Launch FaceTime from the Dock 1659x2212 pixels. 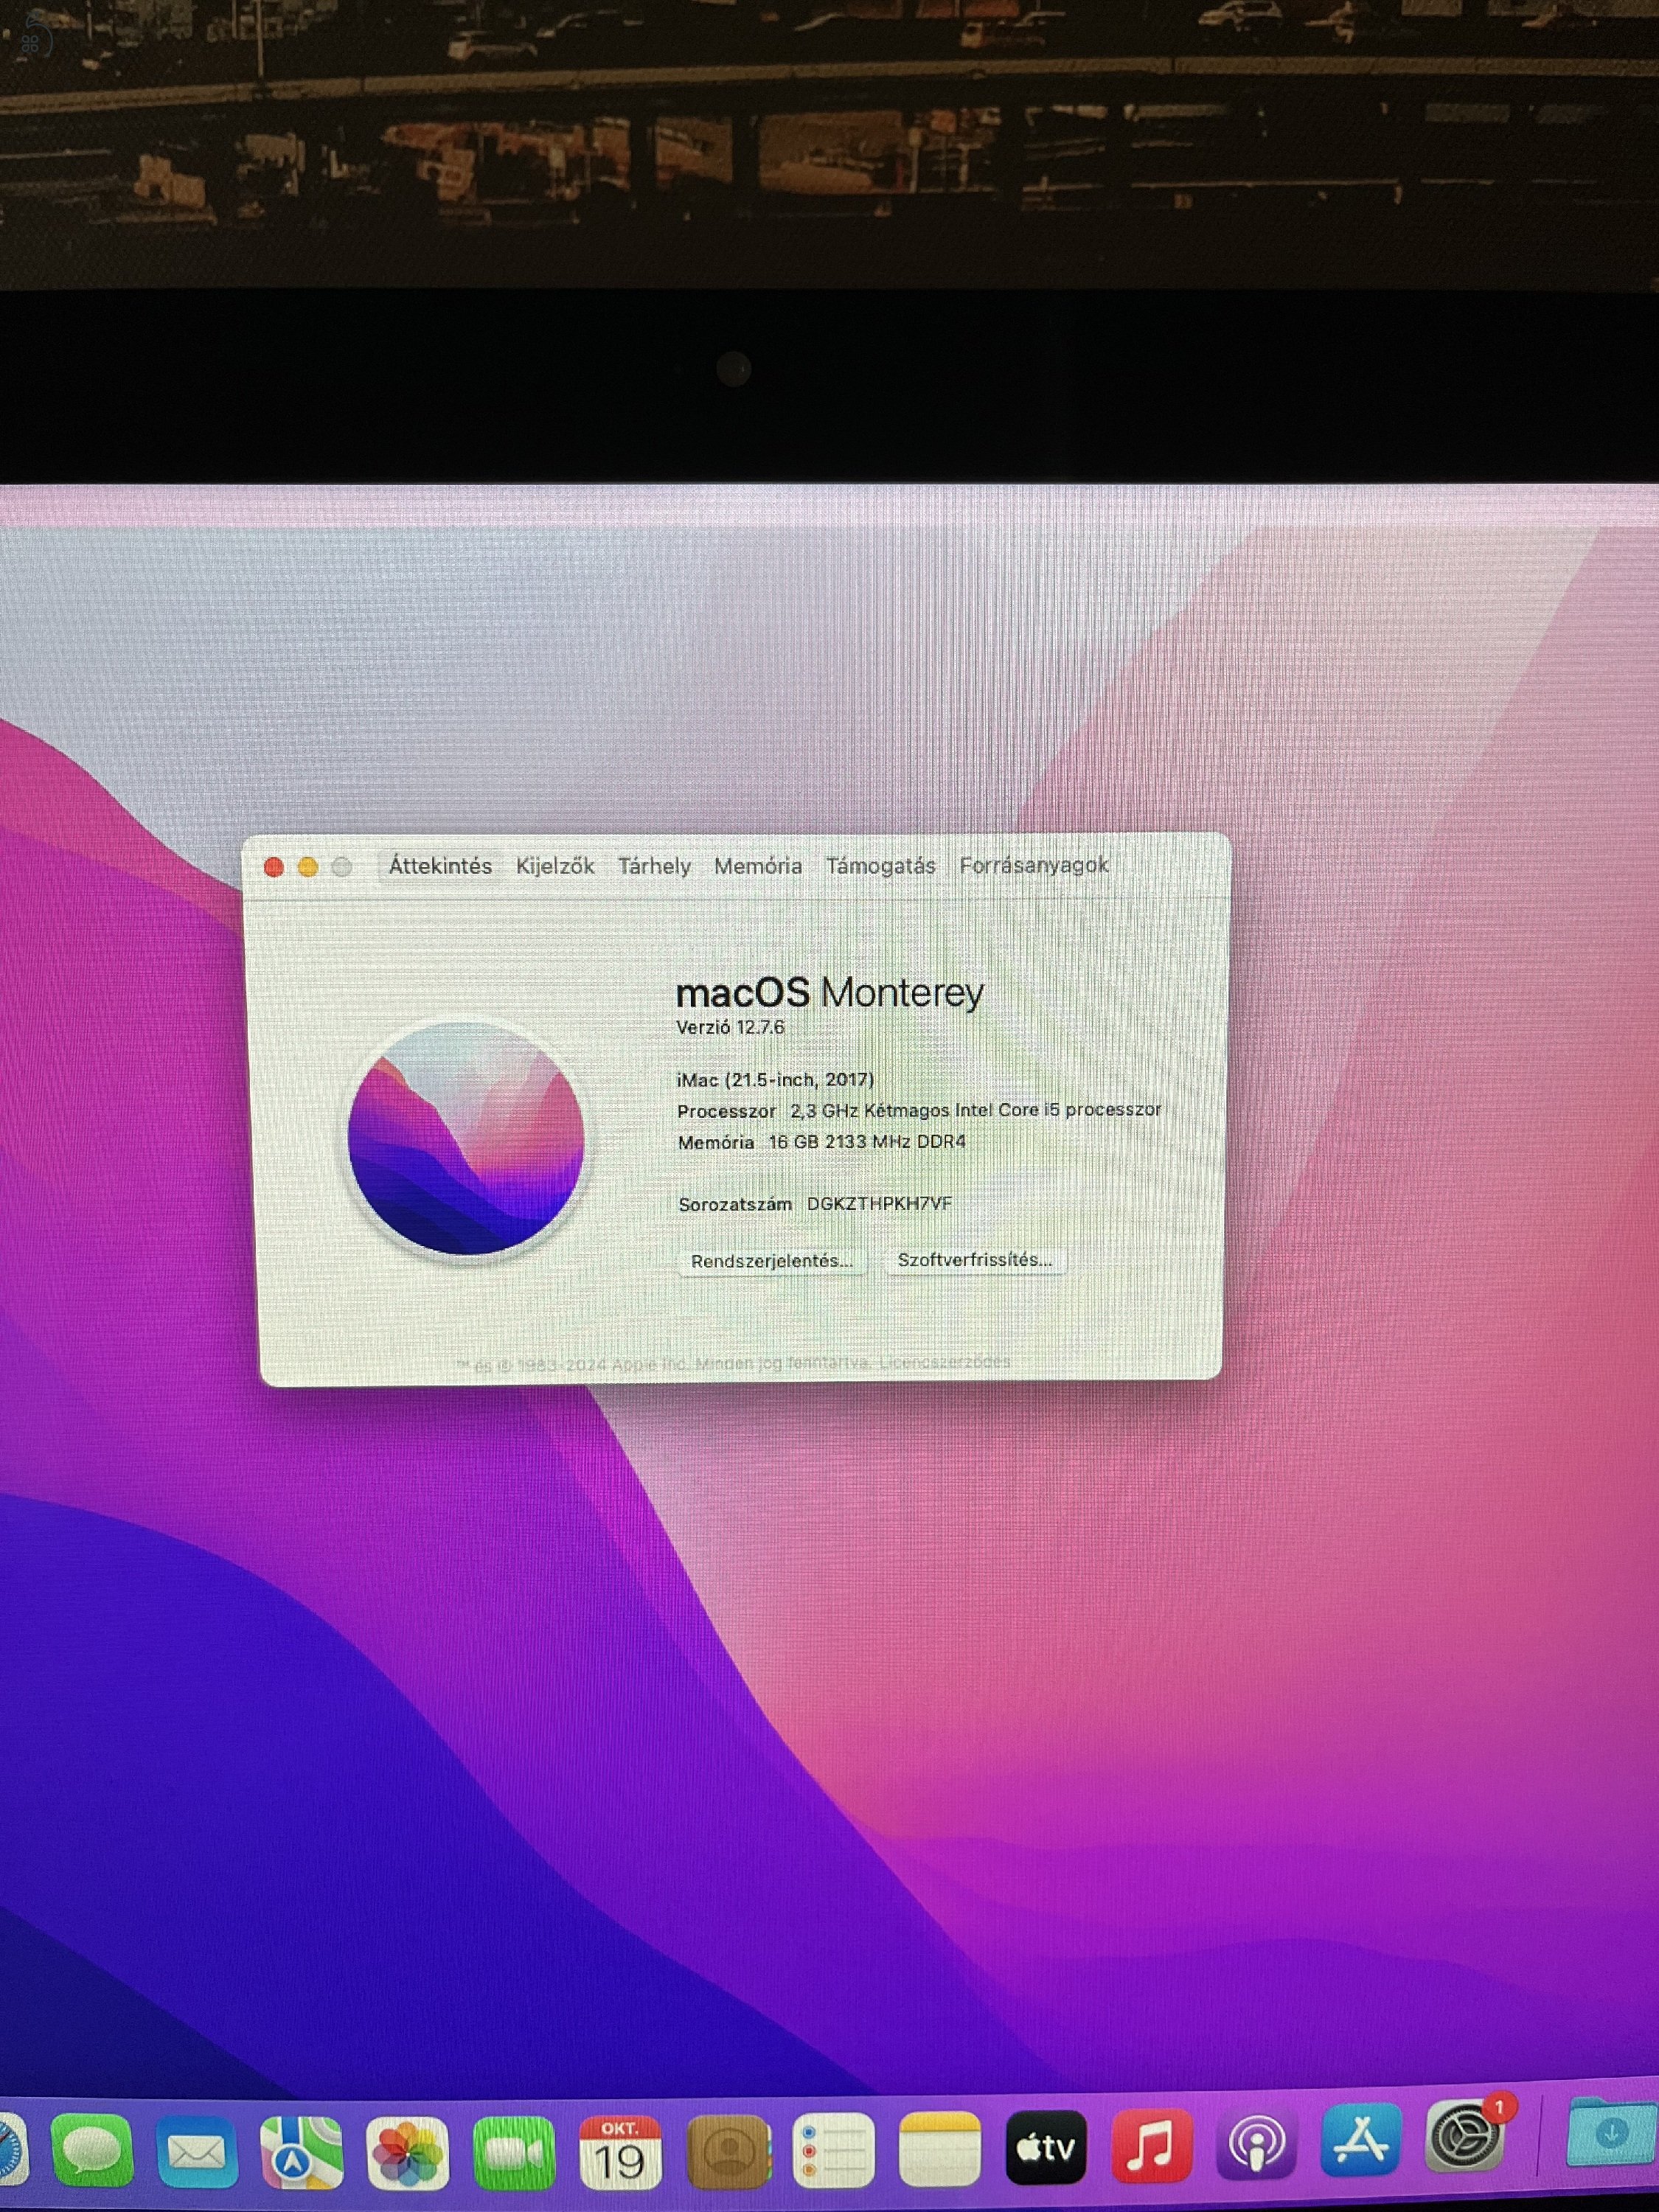(514, 2152)
